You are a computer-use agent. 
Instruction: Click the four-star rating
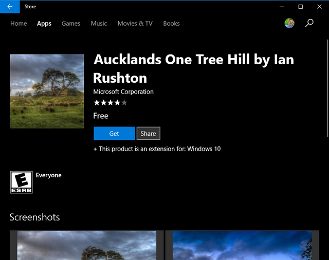click(x=110, y=103)
